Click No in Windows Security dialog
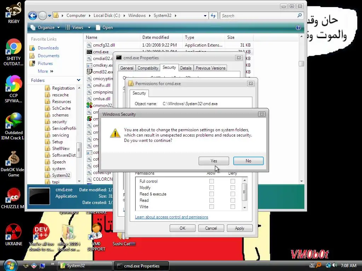Screen dimensions: 362x271 tap(249, 161)
